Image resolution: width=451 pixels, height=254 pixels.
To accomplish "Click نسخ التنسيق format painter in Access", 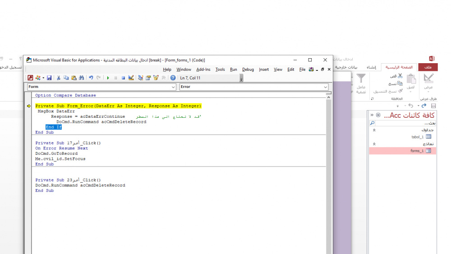I will [x=388, y=92].
